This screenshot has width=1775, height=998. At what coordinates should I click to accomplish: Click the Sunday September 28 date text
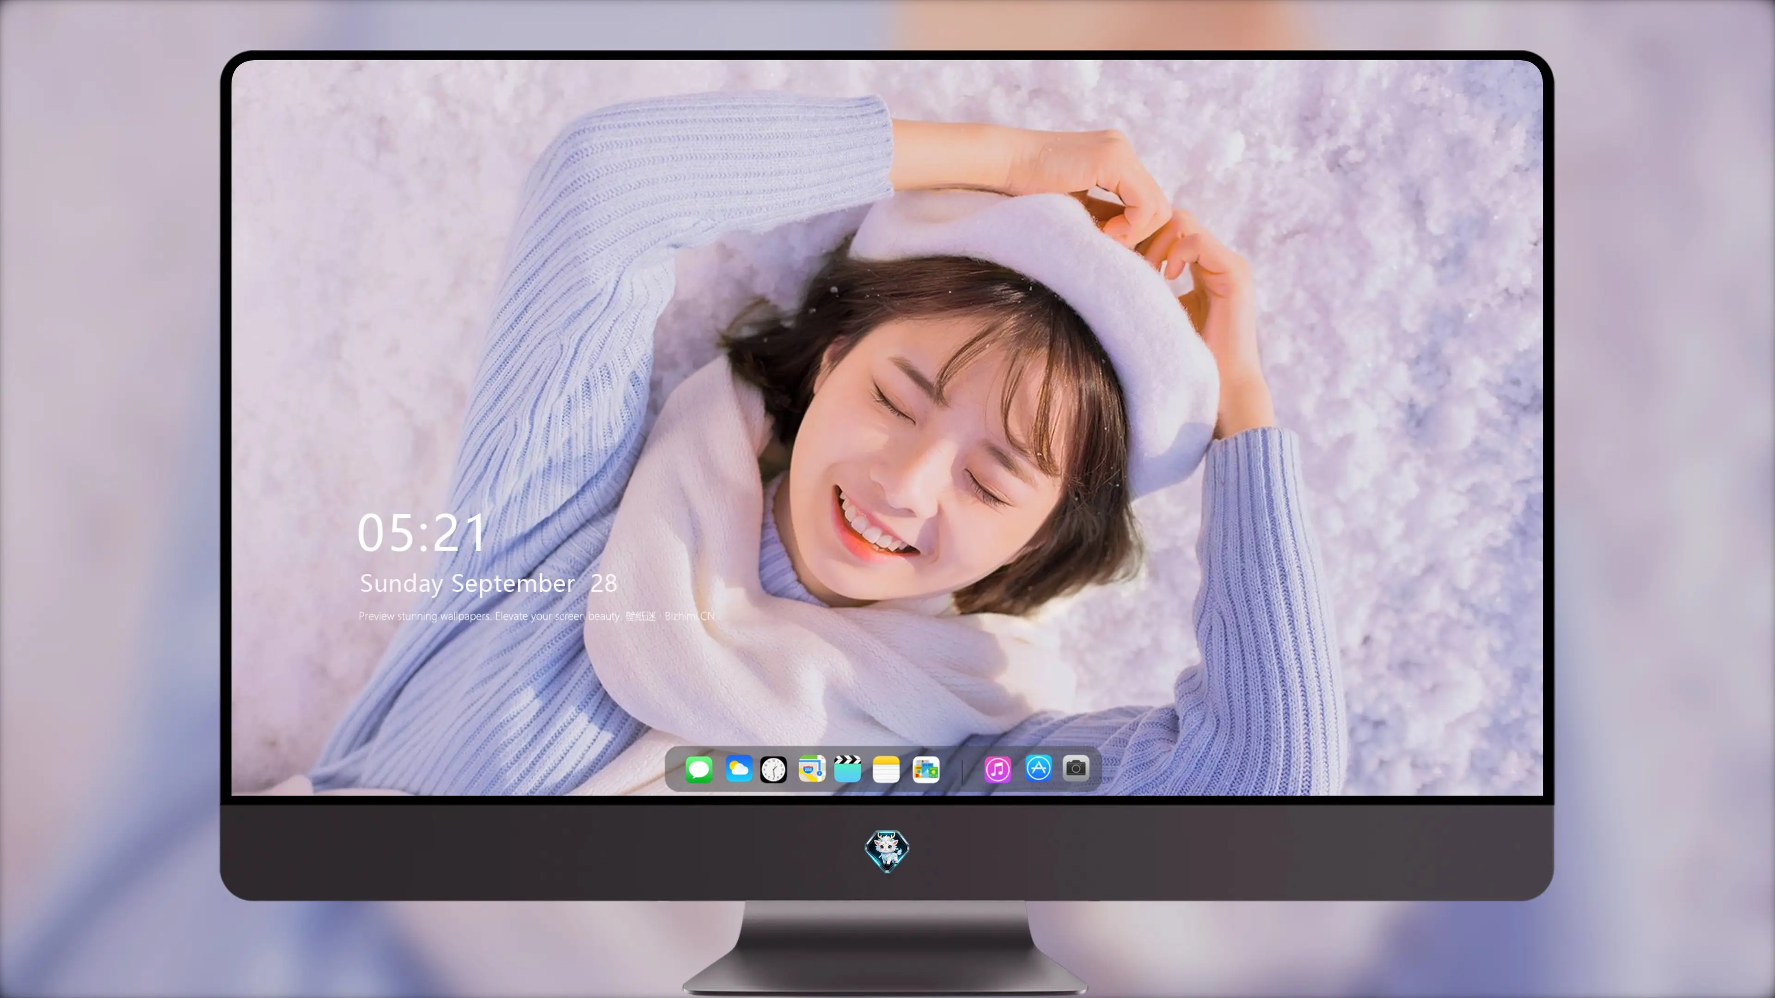tap(488, 584)
